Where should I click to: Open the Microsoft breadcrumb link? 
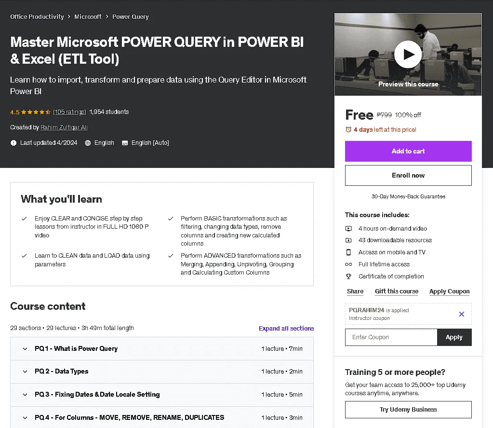88,17
